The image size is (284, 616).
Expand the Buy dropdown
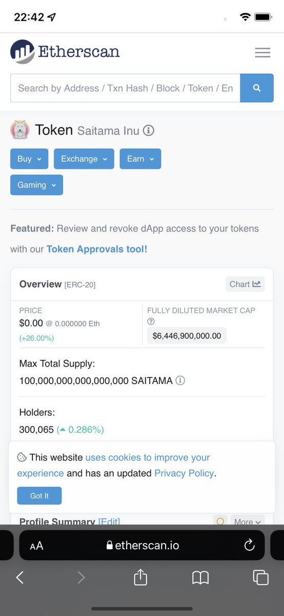click(29, 159)
